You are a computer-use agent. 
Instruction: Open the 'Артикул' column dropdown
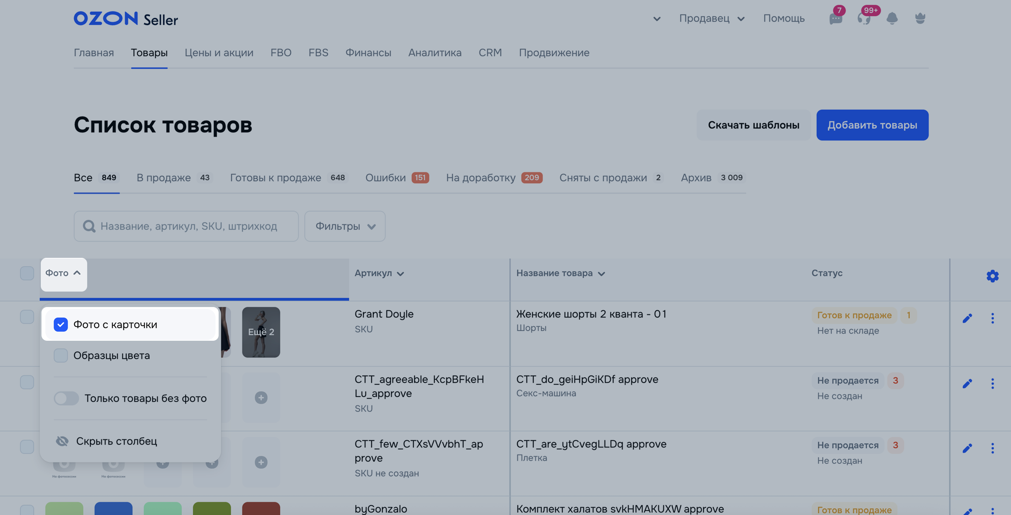coord(379,273)
